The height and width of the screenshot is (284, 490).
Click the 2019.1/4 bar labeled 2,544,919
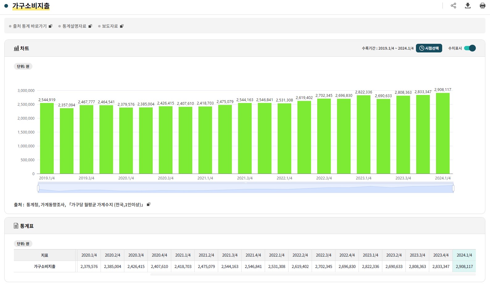point(47,138)
